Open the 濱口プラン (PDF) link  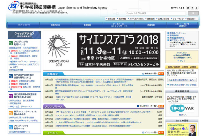(x=177, y=40)
